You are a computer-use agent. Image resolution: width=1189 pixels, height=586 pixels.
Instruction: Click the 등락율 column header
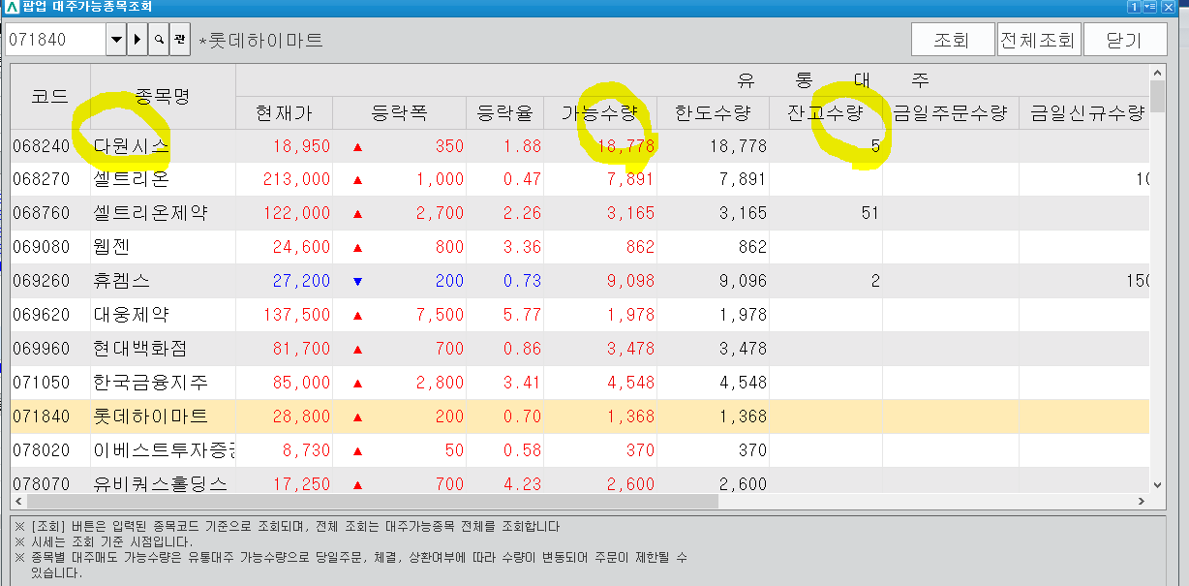pos(504,113)
